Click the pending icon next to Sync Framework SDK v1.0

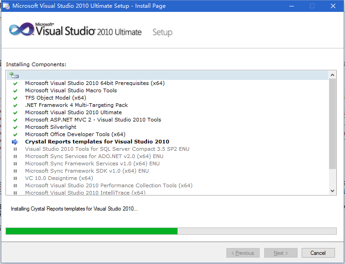15,171
